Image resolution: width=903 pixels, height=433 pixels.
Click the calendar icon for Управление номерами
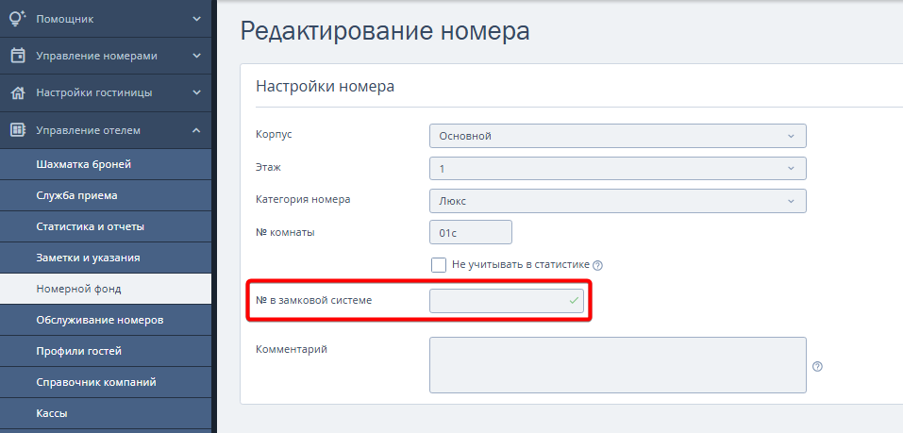pyautogui.click(x=17, y=56)
